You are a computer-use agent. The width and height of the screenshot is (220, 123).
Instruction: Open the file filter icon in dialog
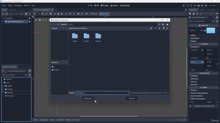164,28
